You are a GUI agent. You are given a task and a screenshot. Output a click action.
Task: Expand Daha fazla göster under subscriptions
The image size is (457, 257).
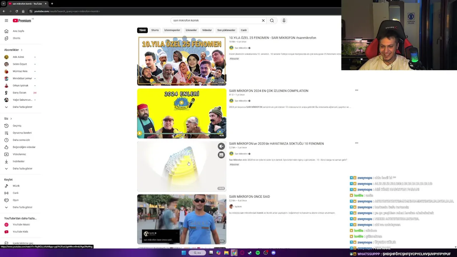pos(22,107)
